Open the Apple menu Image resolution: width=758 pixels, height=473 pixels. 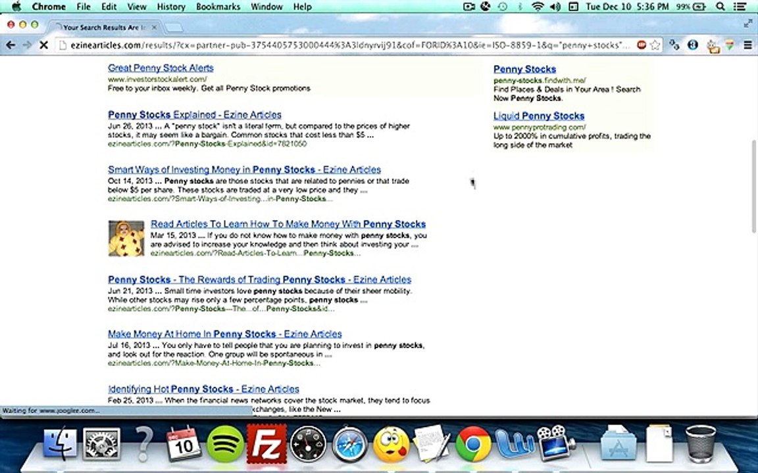pyautogui.click(x=16, y=7)
